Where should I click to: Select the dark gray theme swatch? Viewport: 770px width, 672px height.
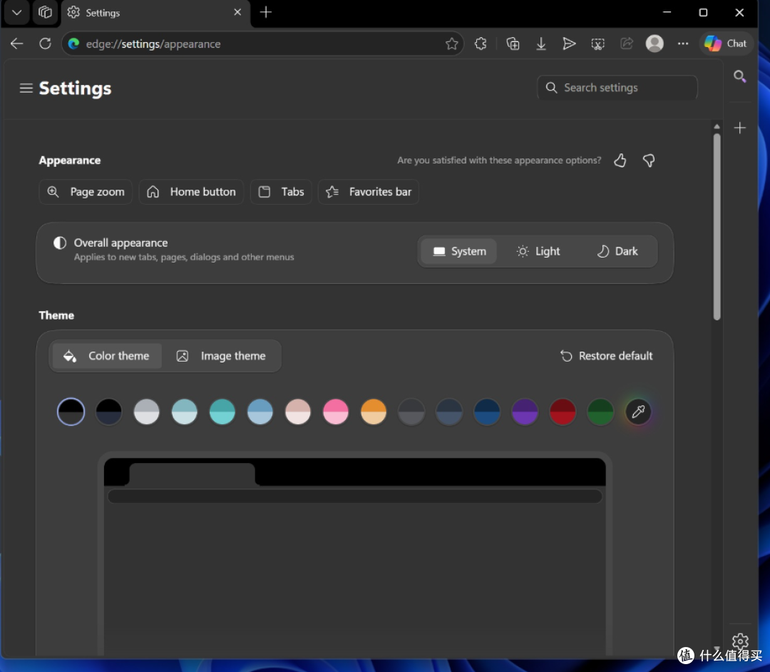(411, 412)
